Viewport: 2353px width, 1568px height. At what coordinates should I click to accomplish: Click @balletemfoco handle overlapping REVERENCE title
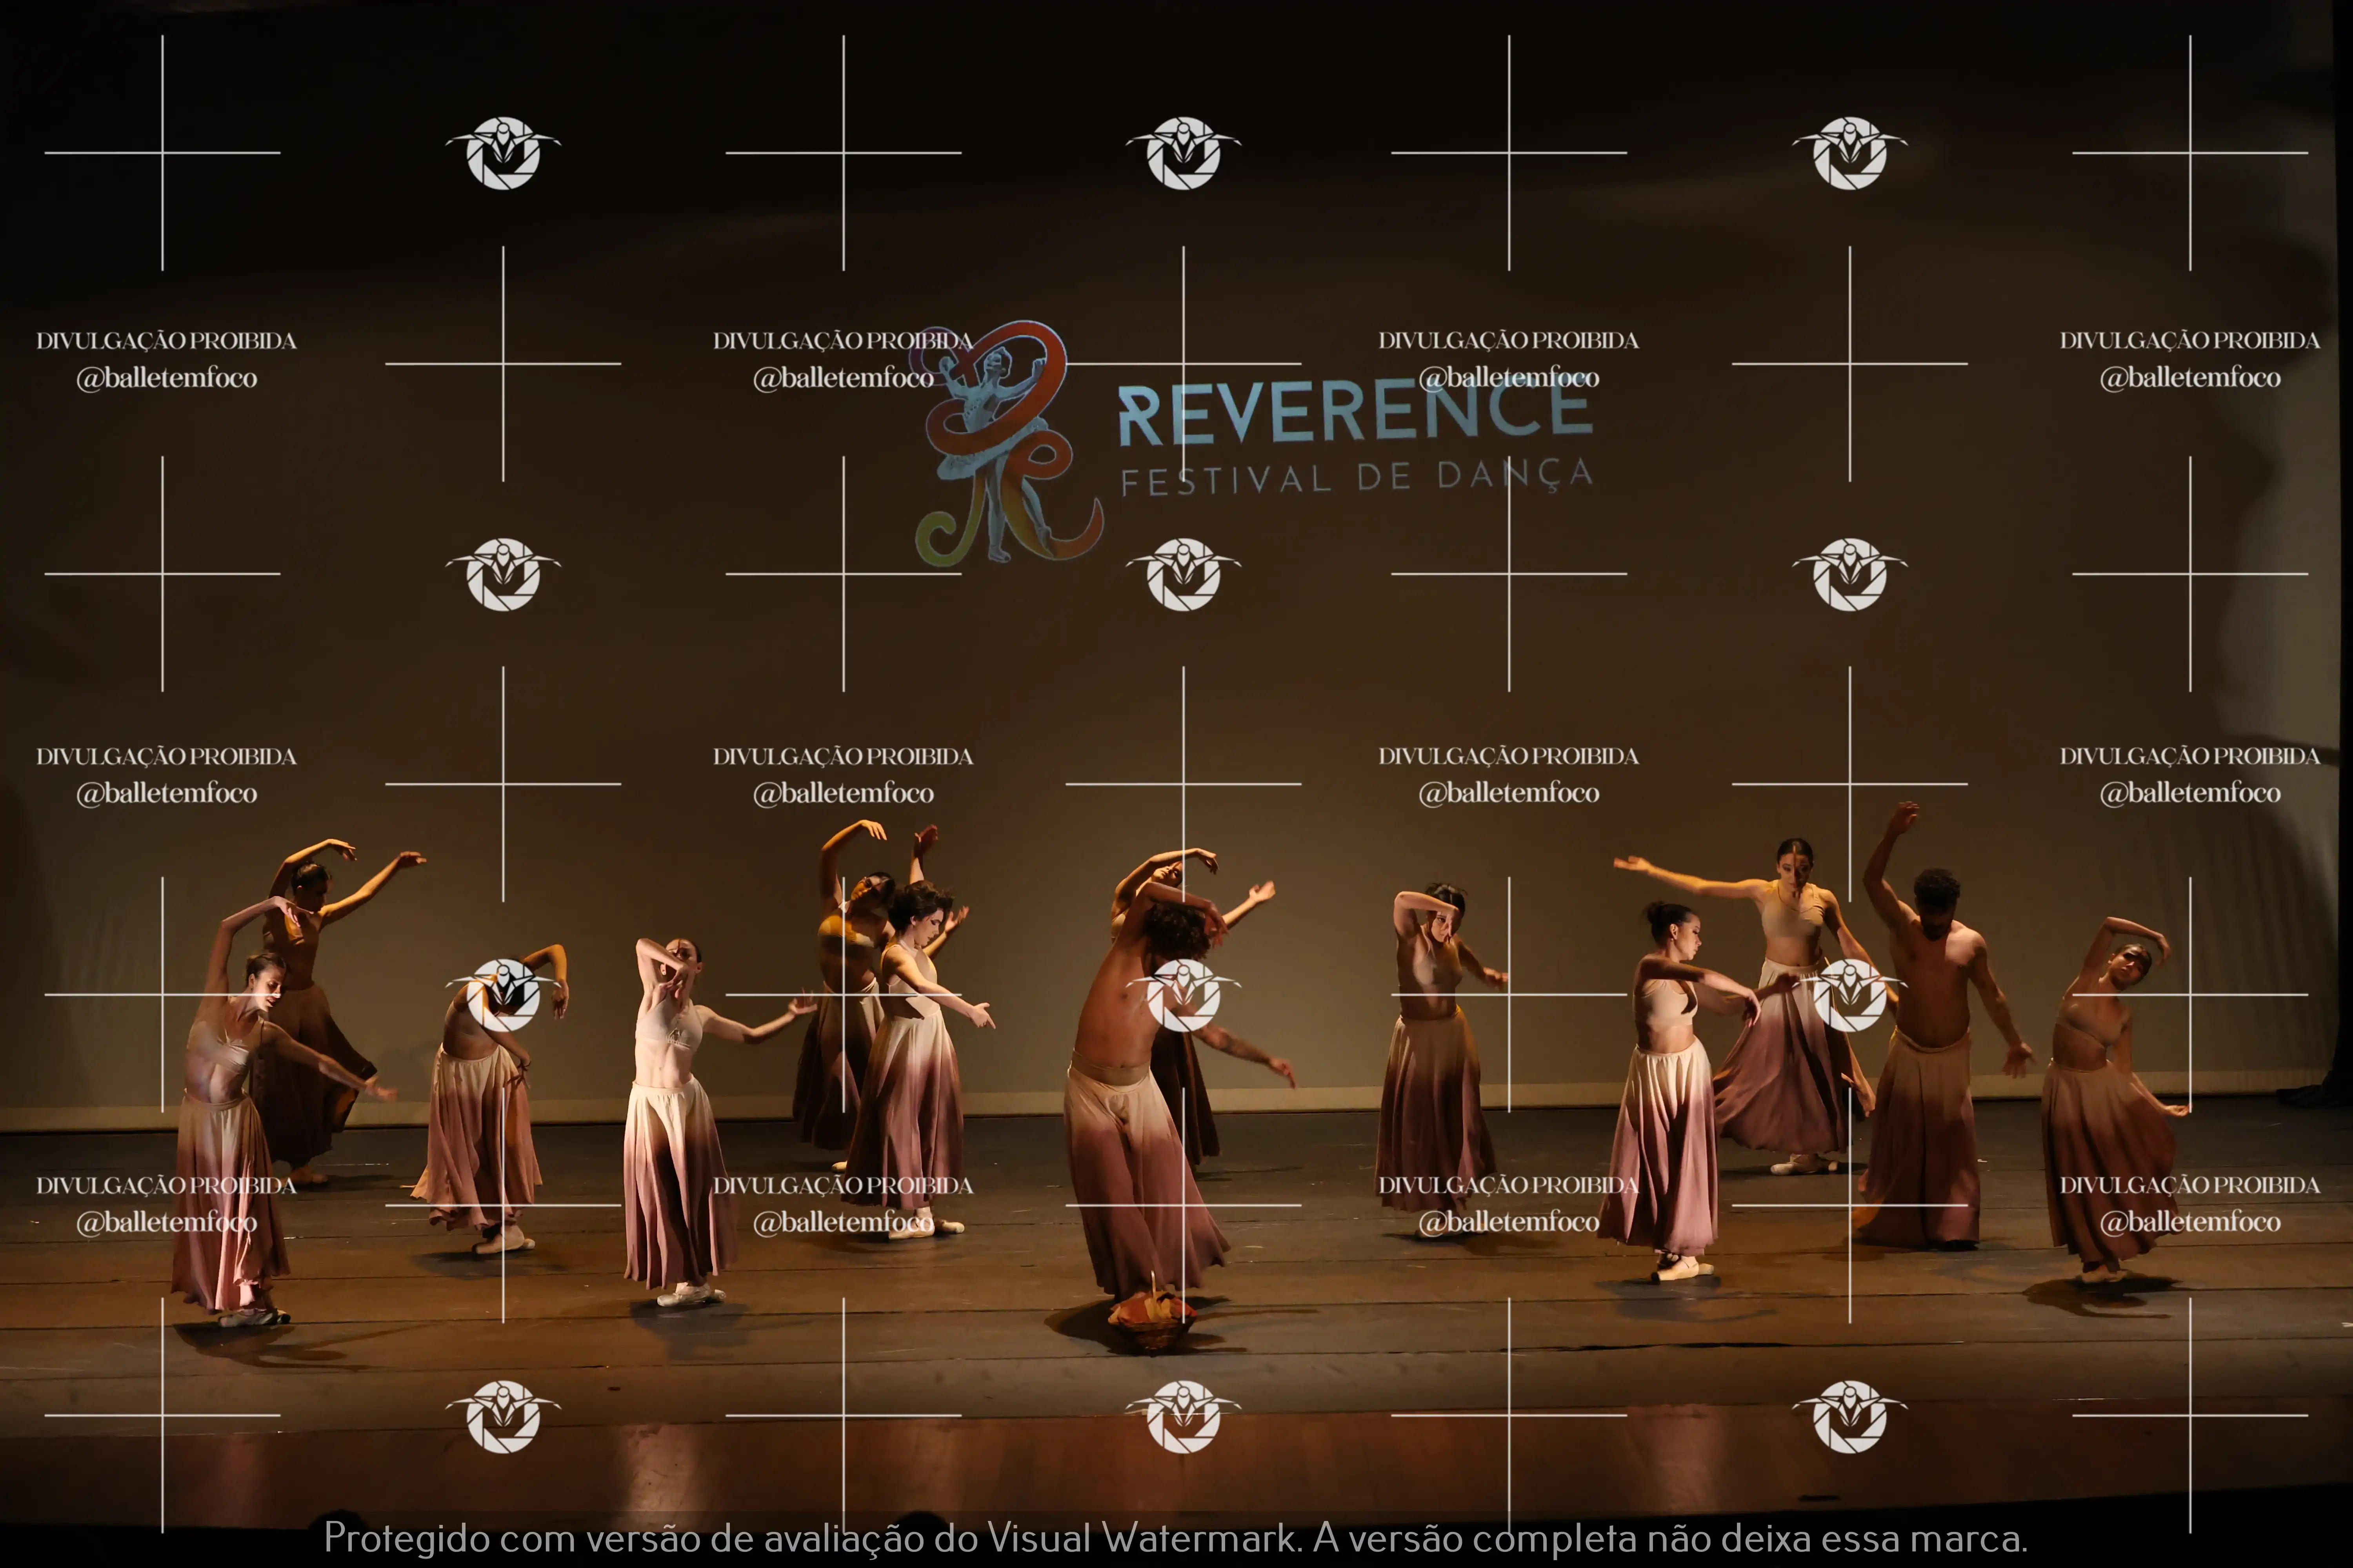(1509, 378)
